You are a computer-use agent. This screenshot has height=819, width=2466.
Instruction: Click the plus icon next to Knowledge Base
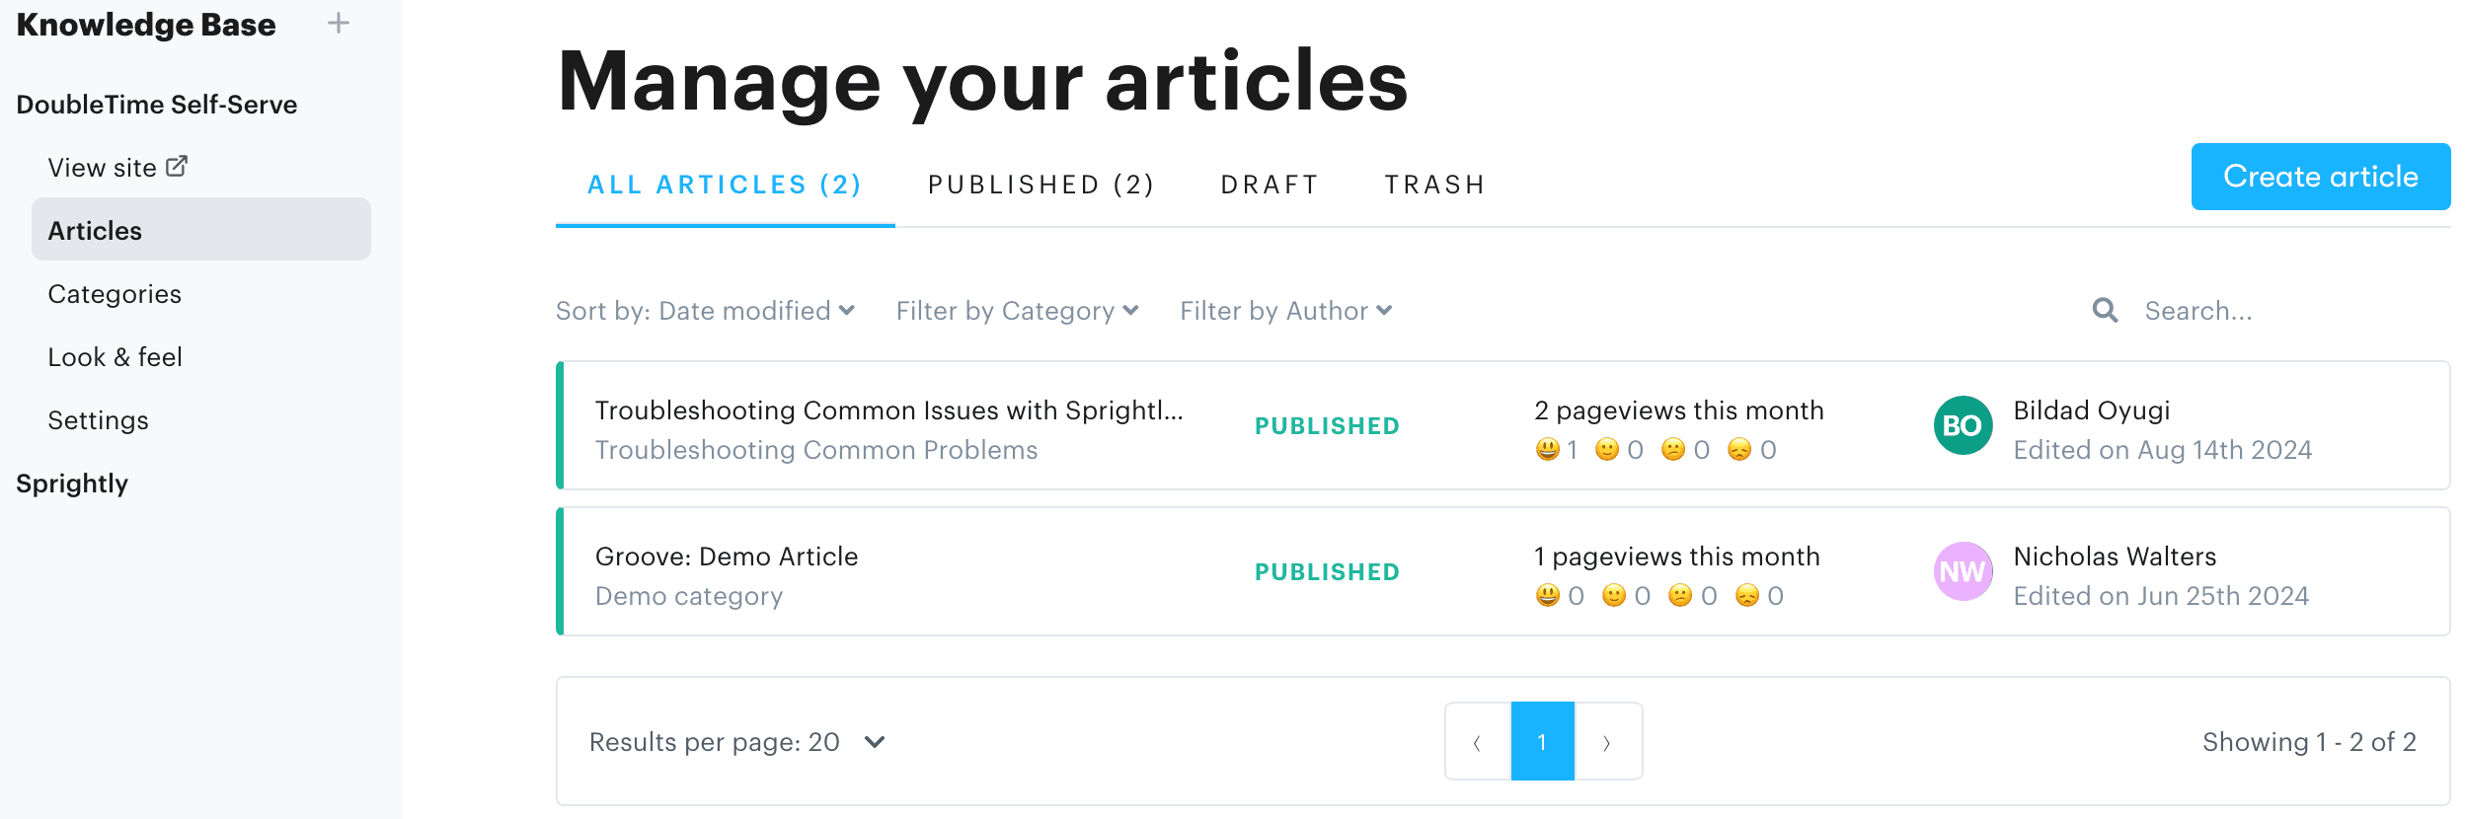click(x=339, y=22)
